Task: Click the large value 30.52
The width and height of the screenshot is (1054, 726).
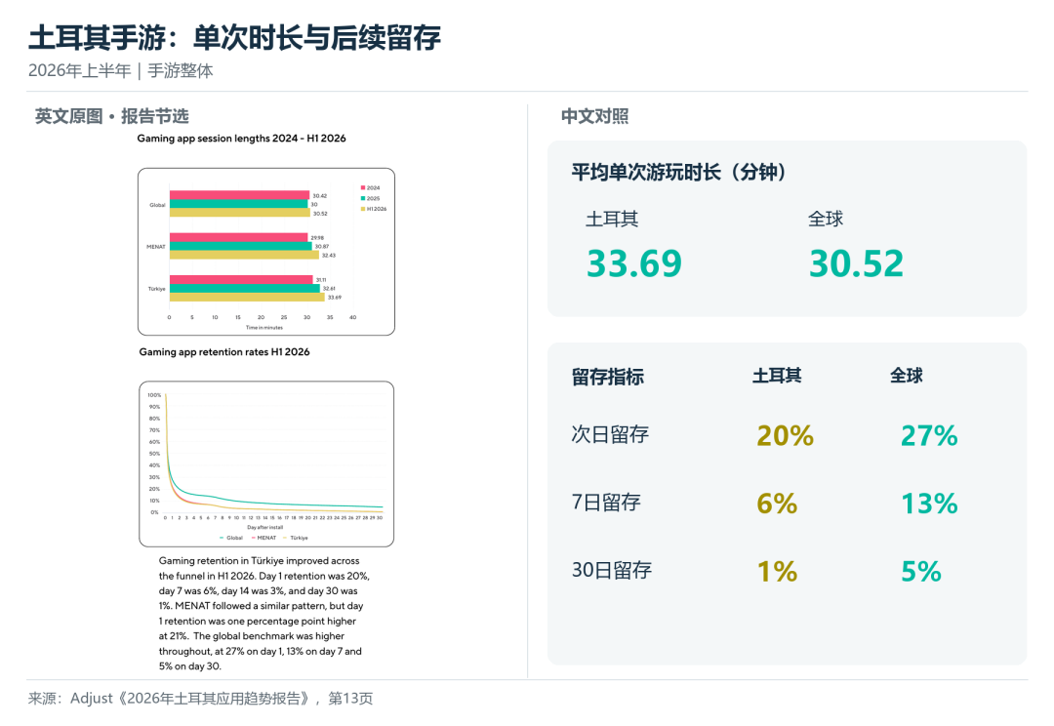Action: (857, 263)
